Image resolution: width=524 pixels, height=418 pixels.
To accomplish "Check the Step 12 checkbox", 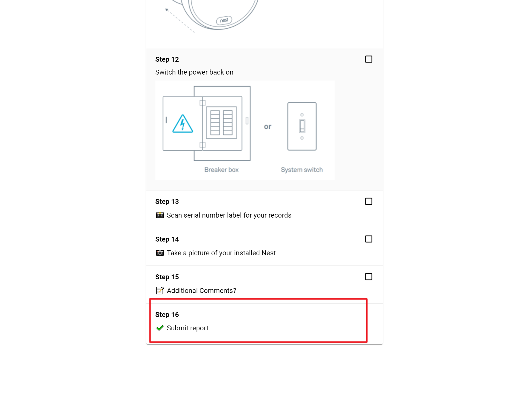I will [369, 59].
